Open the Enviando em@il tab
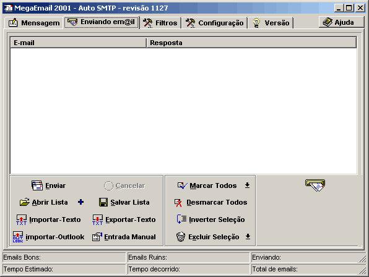 point(102,22)
